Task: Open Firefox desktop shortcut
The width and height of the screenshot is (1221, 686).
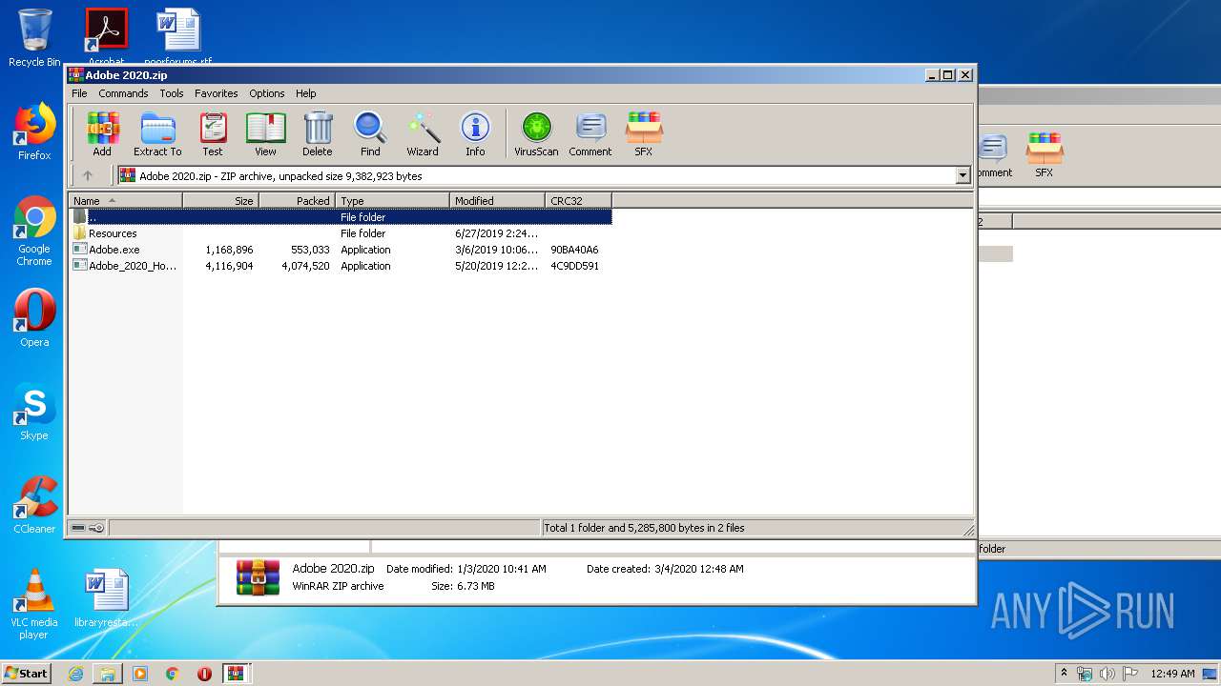Action: point(34,131)
